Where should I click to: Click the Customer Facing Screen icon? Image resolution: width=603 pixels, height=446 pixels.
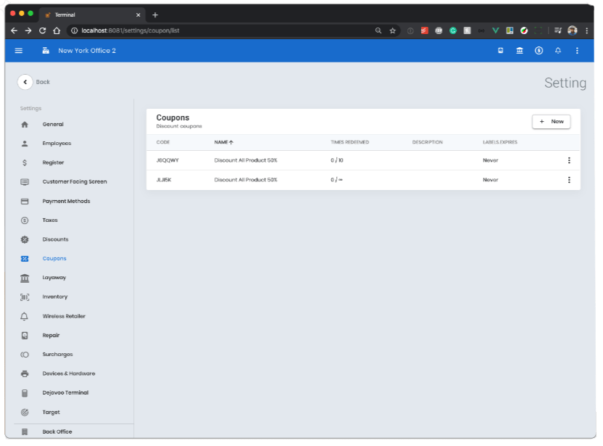click(25, 181)
